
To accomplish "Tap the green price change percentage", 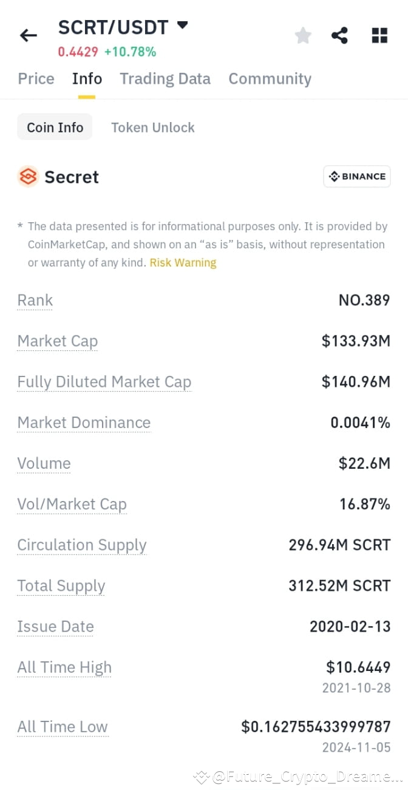I will click(129, 52).
